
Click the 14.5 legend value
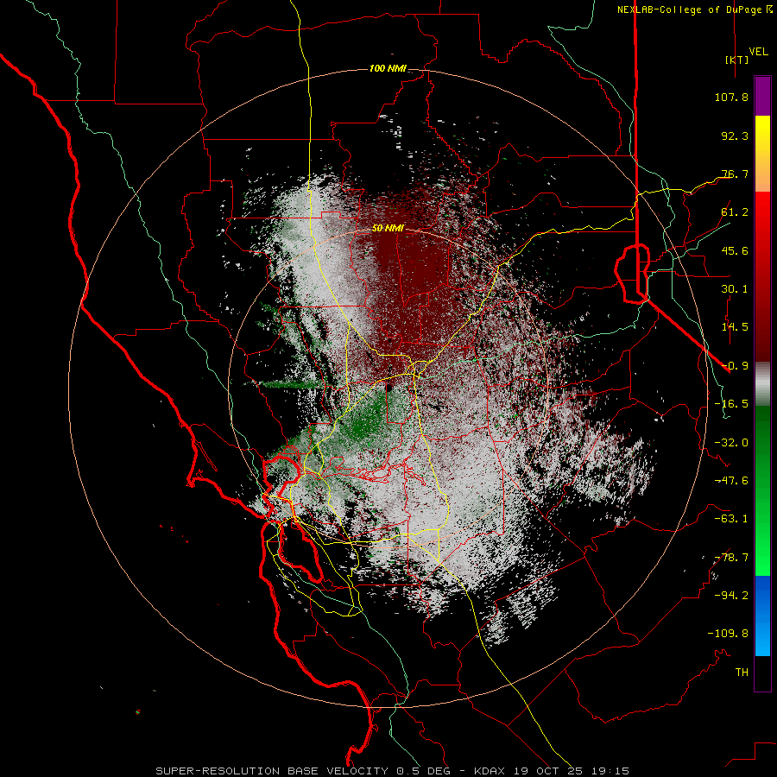(735, 327)
